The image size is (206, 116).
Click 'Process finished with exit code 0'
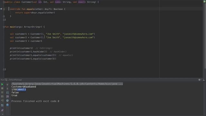35,101
